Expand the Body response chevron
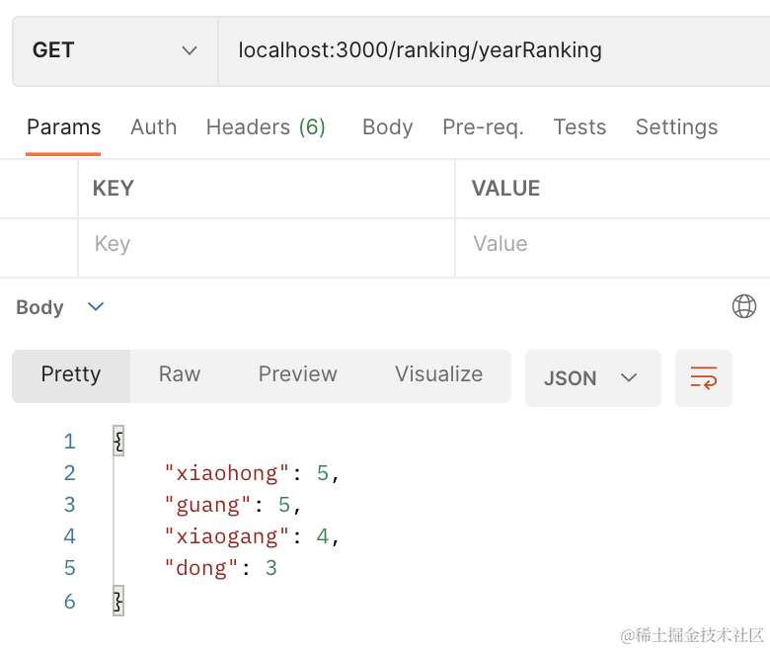This screenshot has width=770, height=650. (x=96, y=307)
